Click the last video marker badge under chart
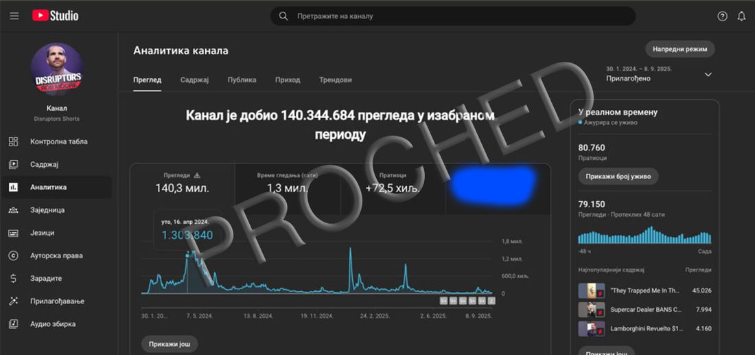 (x=491, y=301)
